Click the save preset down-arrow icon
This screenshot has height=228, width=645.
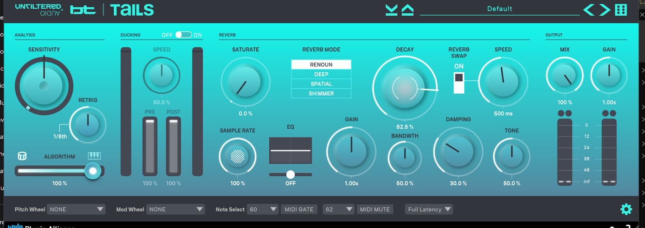pyautogui.click(x=391, y=10)
